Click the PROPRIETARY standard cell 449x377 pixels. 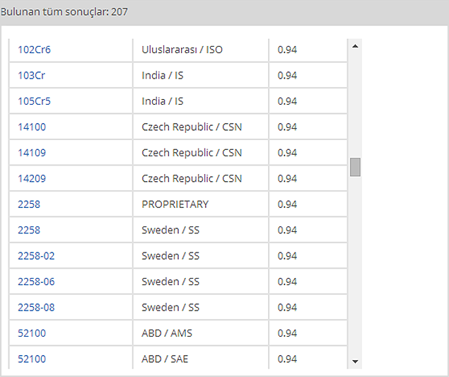pos(201,204)
